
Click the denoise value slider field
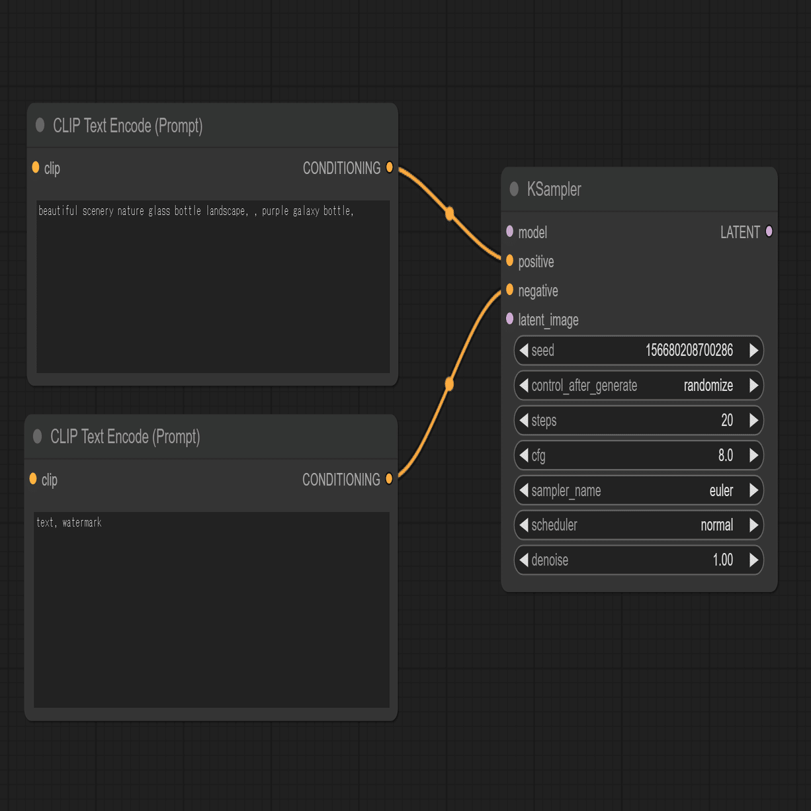[x=639, y=560]
